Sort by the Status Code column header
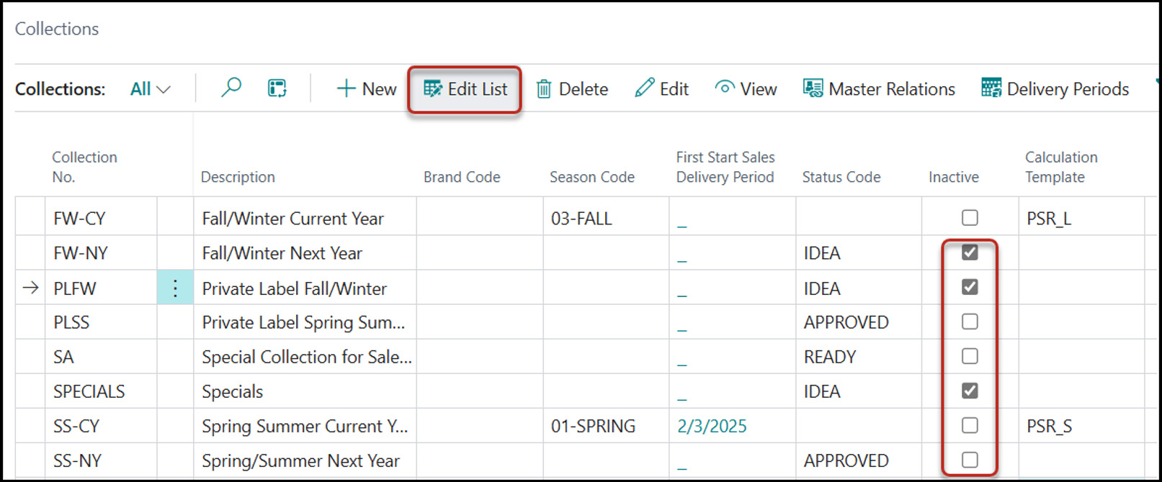This screenshot has width=1162, height=482. (x=841, y=177)
